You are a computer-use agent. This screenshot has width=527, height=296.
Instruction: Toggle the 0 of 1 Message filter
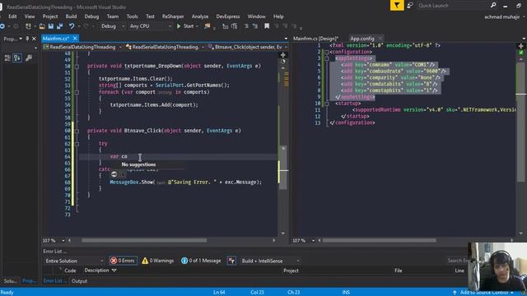coord(201,261)
